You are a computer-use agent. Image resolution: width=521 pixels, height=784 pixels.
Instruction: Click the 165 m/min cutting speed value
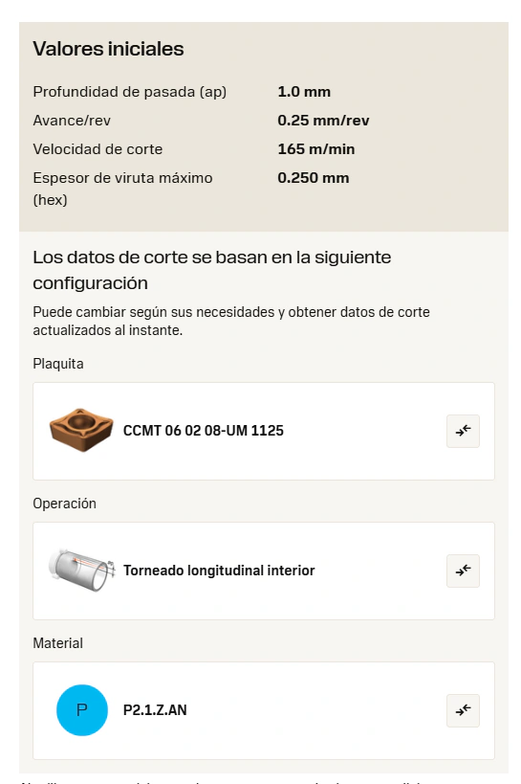[x=316, y=149]
